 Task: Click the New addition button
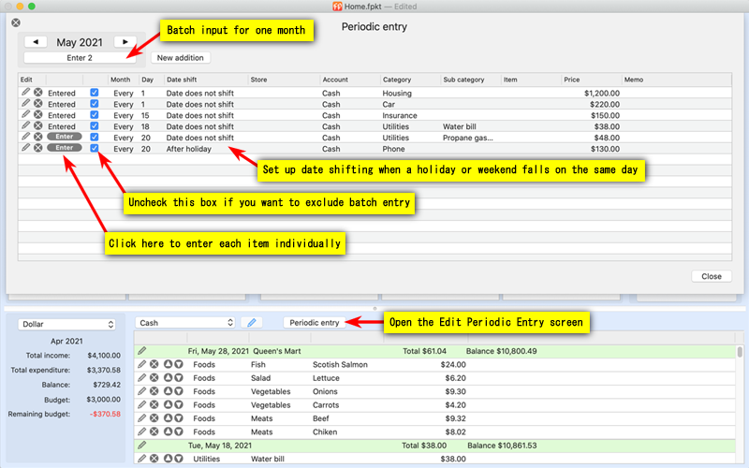coord(181,58)
